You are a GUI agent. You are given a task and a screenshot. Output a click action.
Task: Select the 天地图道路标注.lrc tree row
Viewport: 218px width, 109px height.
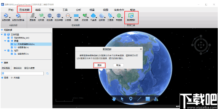coord(31,44)
